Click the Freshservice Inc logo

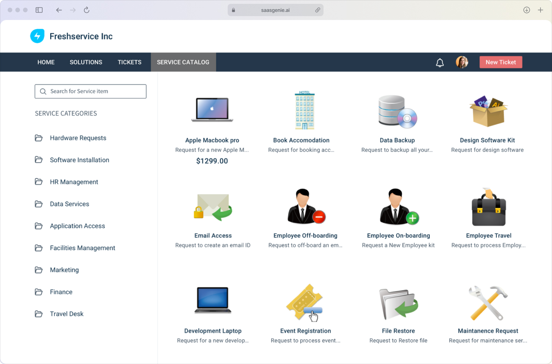(71, 36)
